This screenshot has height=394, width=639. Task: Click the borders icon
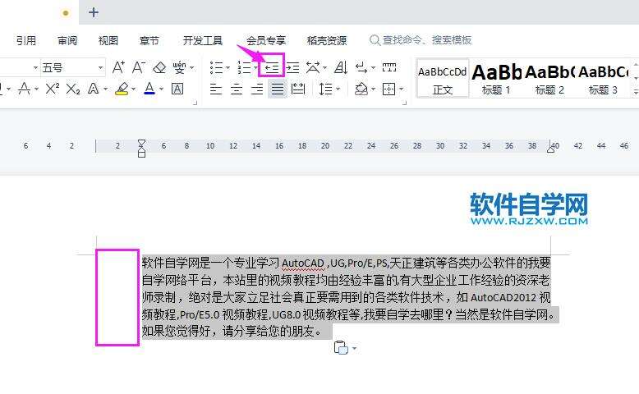(388, 89)
